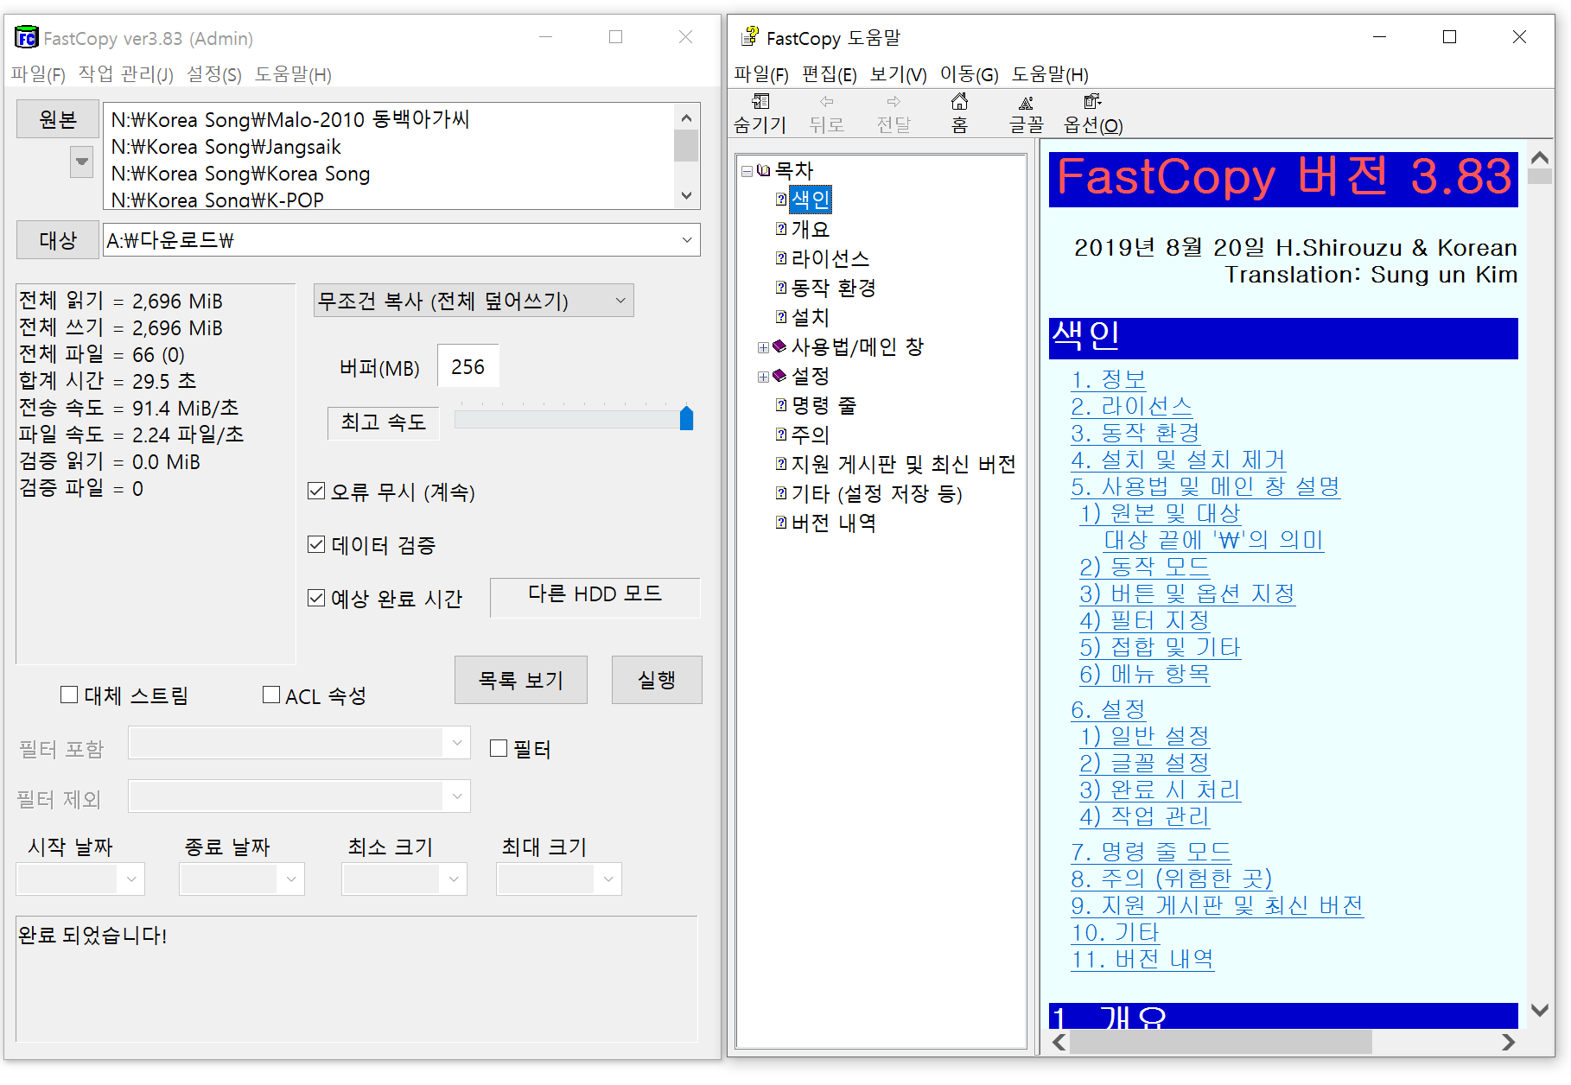Open Options (옵션) in help toolbar
The width and height of the screenshot is (1571, 1085).
pos(1092,101)
